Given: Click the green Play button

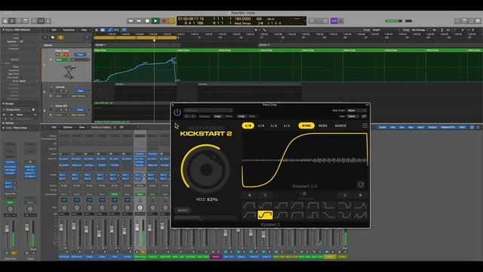Looking at the screenshot, I should pyautogui.click(x=155, y=21).
